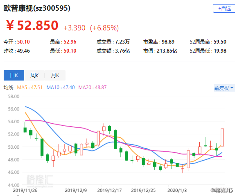This screenshot has width=235, height=196.
Task: Switch to the 周K weekly chart tab
Action: [x=34, y=75]
